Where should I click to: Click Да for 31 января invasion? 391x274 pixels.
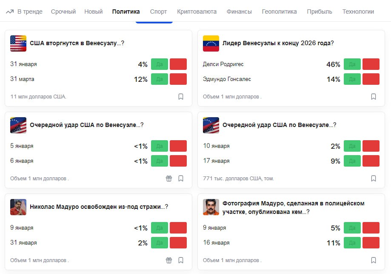click(x=160, y=64)
